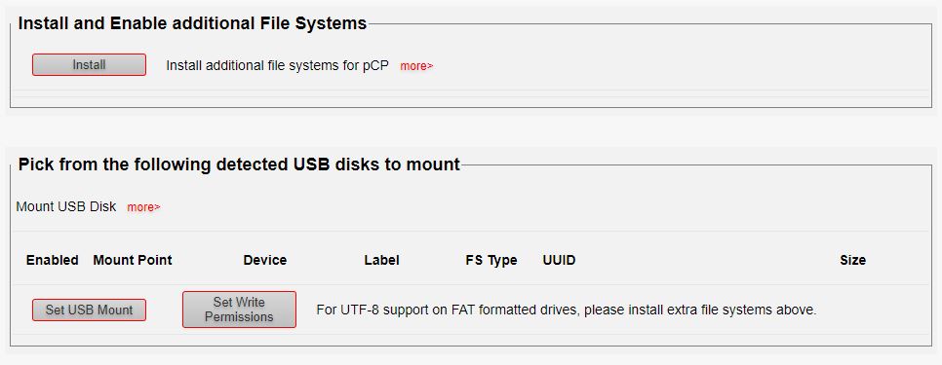
Task: Click 'Install additional file systems for pCP' description
Action: click(278, 65)
